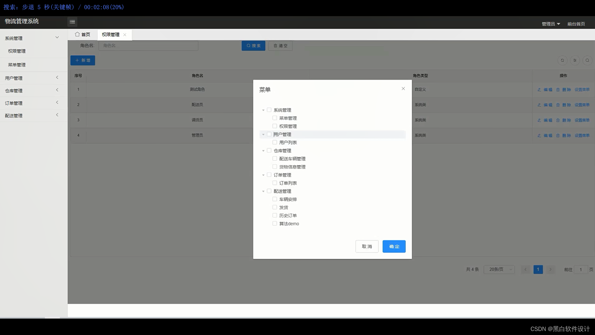Tick the 用户列表 checkbox
This screenshot has width=595, height=335.
[x=275, y=142]
